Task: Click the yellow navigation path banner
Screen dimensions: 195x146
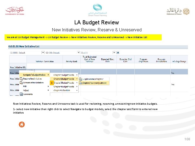Action: tap(83, 37)
